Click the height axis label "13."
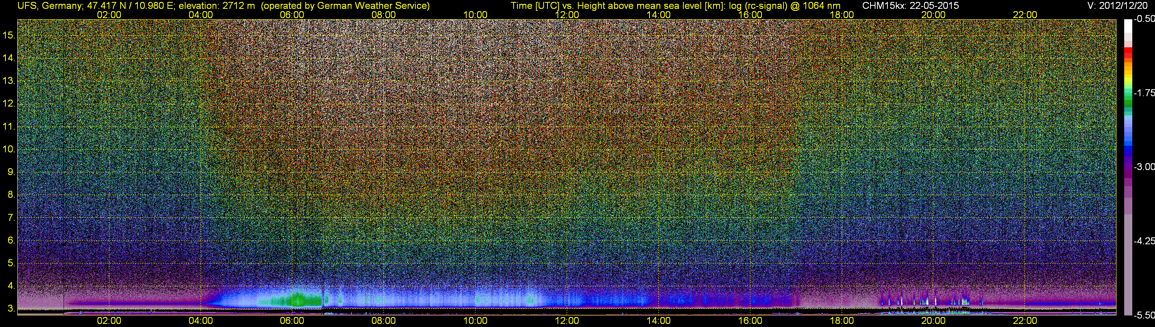This screenshot has width=1155, height=327. pyautogui.click(x=9, y=81)
